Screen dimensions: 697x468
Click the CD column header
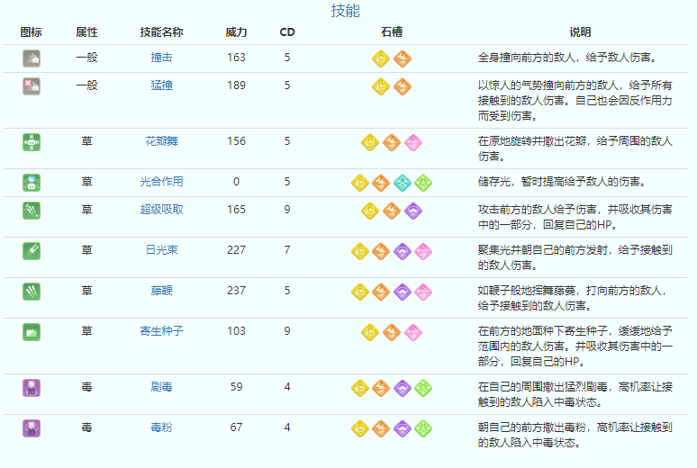coord(287,32)
